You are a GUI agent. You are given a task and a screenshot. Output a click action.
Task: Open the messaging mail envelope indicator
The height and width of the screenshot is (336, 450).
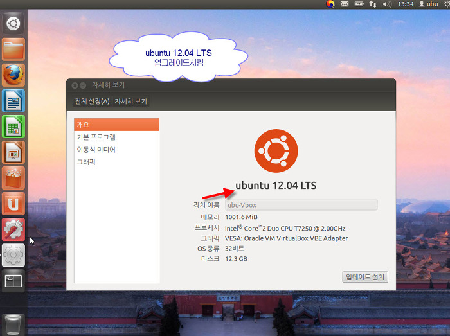[x=345, y=4]
